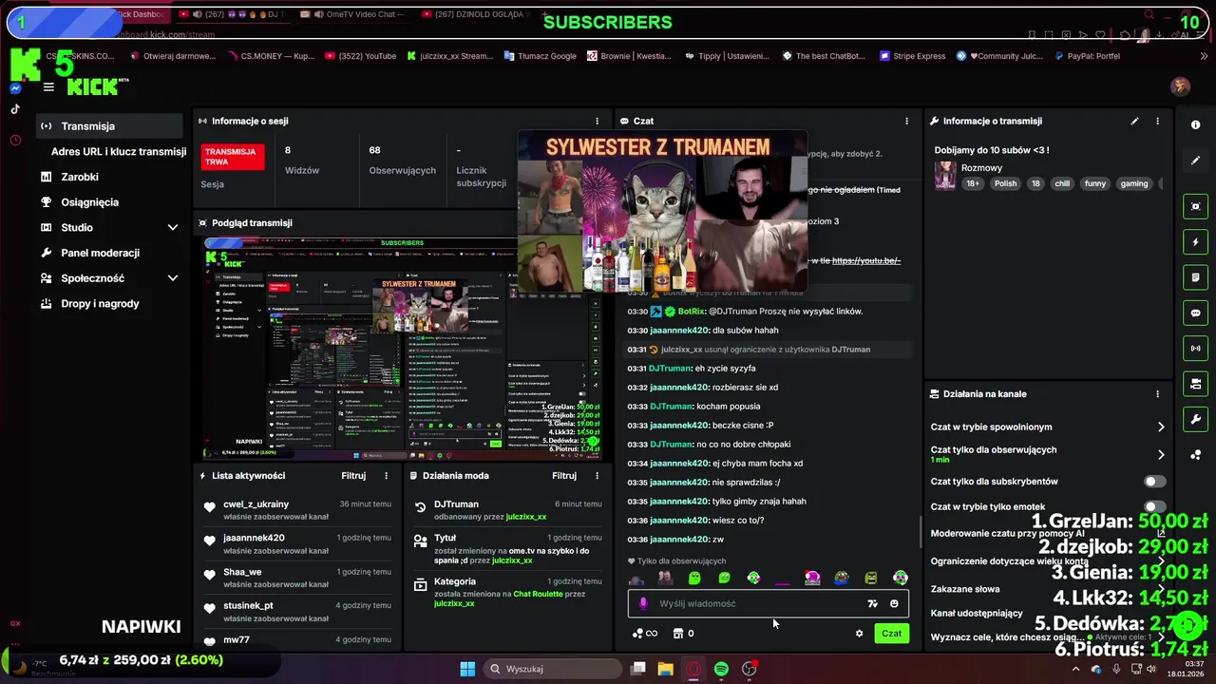The width and height of the screenshot is (1216, 684).
Task: Show hidden system tray icons chevron
Action: (x=1075, y=669)
